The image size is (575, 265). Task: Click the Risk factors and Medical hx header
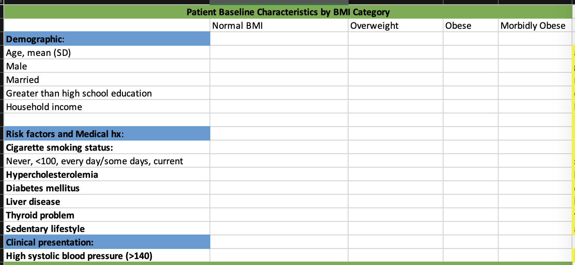click(x=107, y=134)
